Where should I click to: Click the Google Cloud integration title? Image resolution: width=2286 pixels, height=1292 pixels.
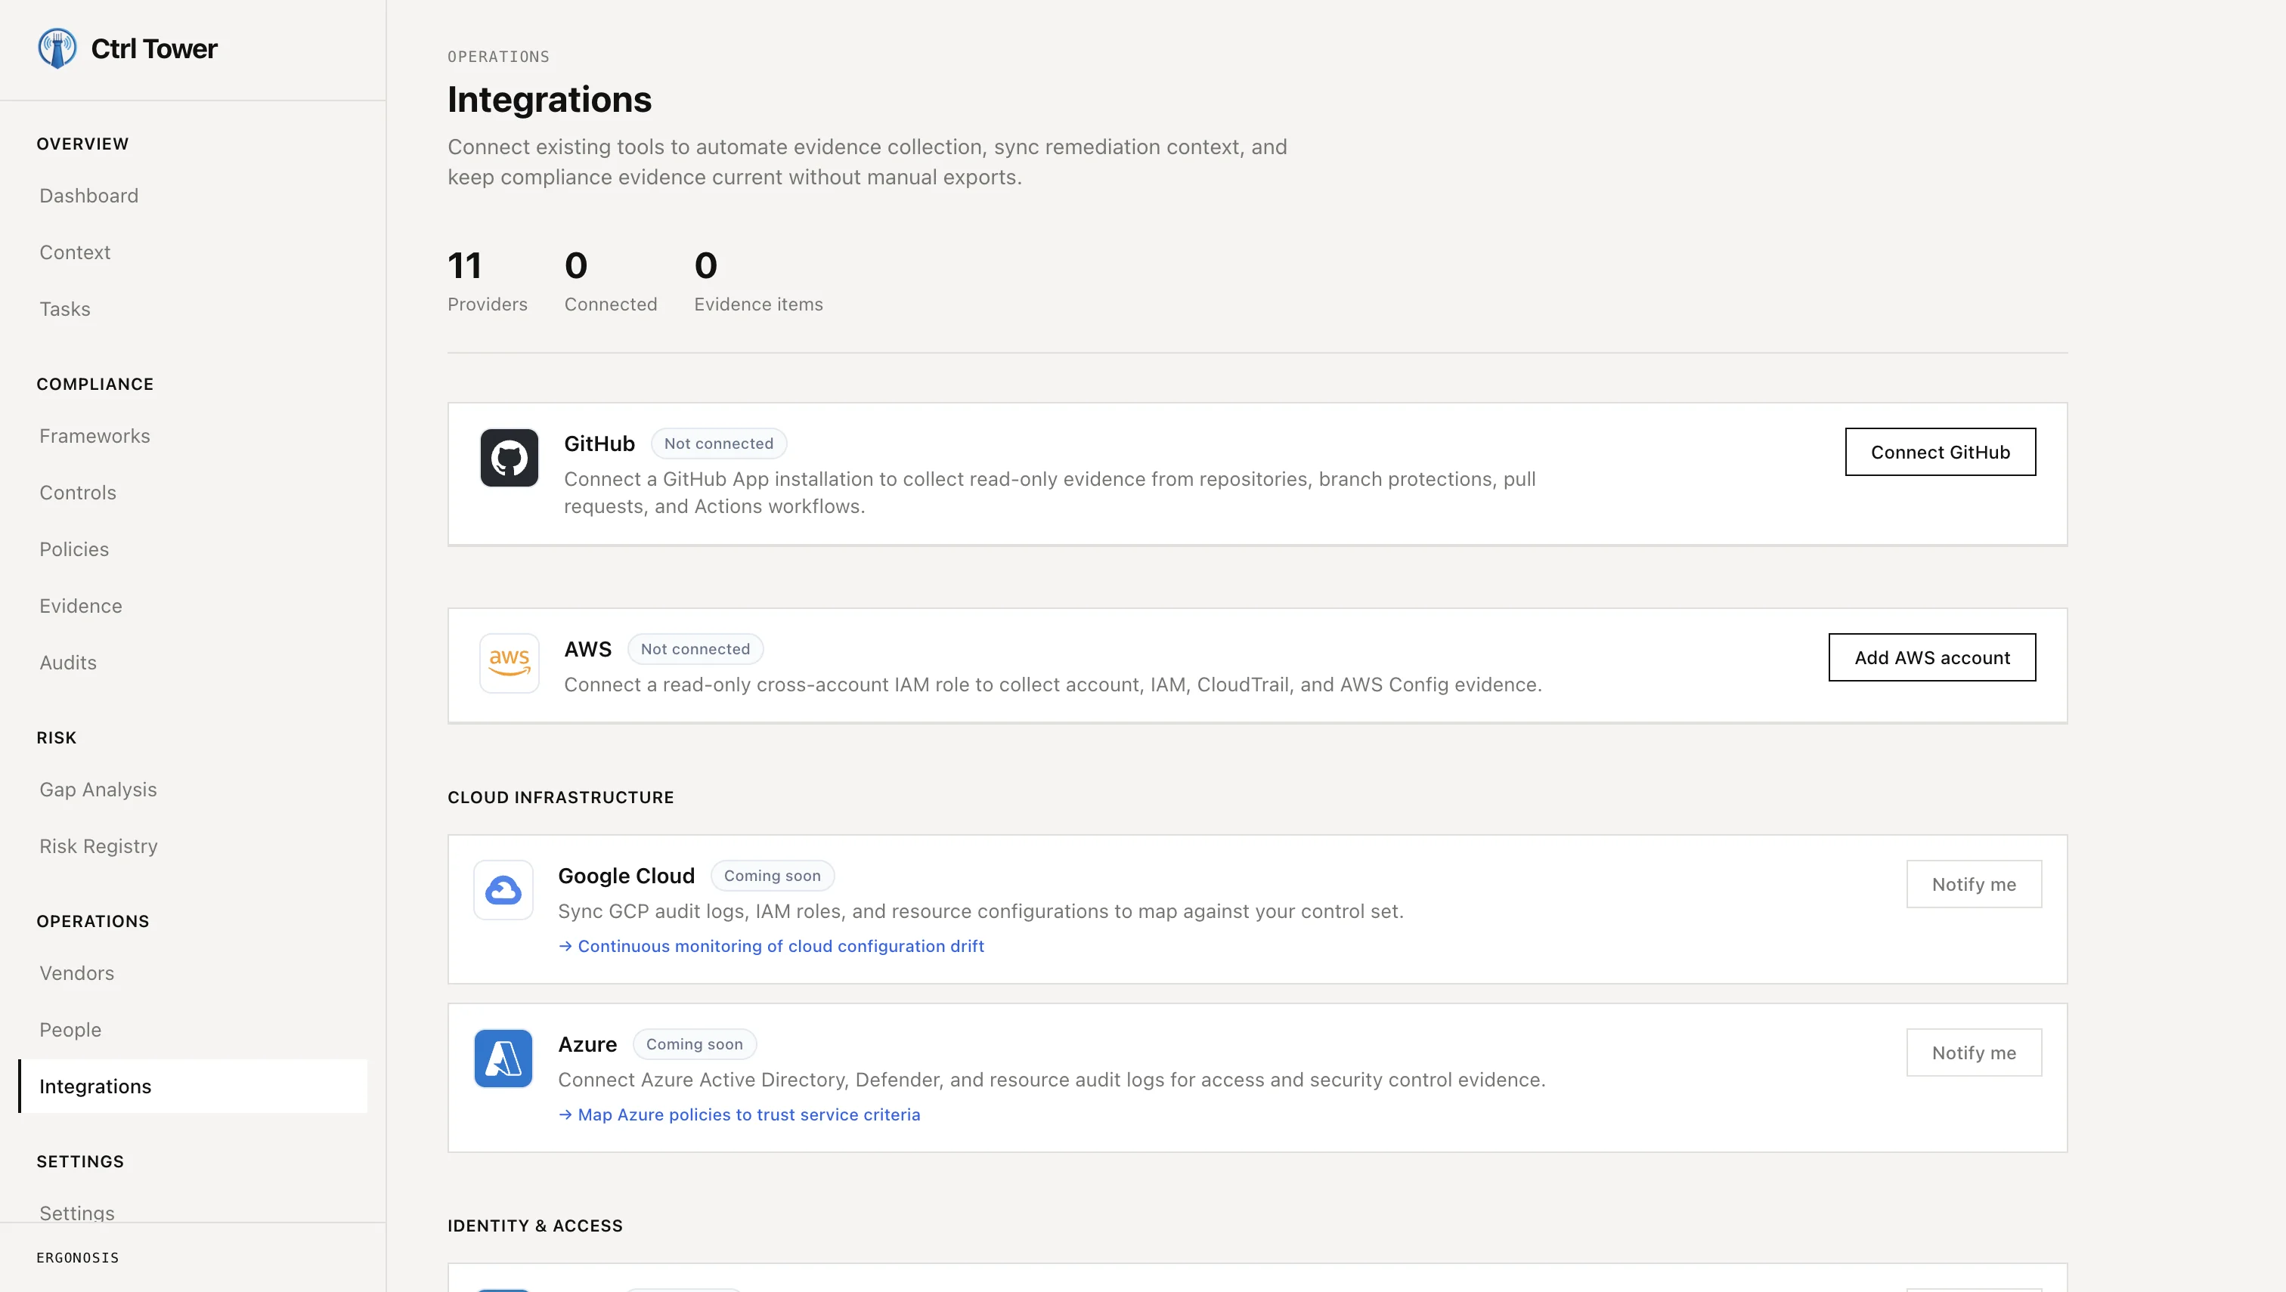point(626,876)
